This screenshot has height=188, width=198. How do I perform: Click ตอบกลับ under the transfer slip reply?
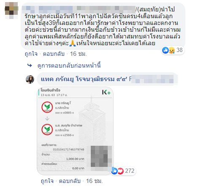click(x=70, y=181)
